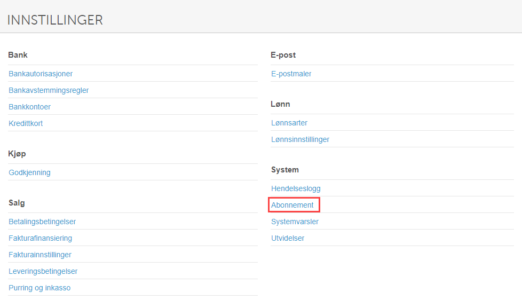Open Purring og inkasso settings
The width and height of the screenshot is (522, 308).
point(39,288)
